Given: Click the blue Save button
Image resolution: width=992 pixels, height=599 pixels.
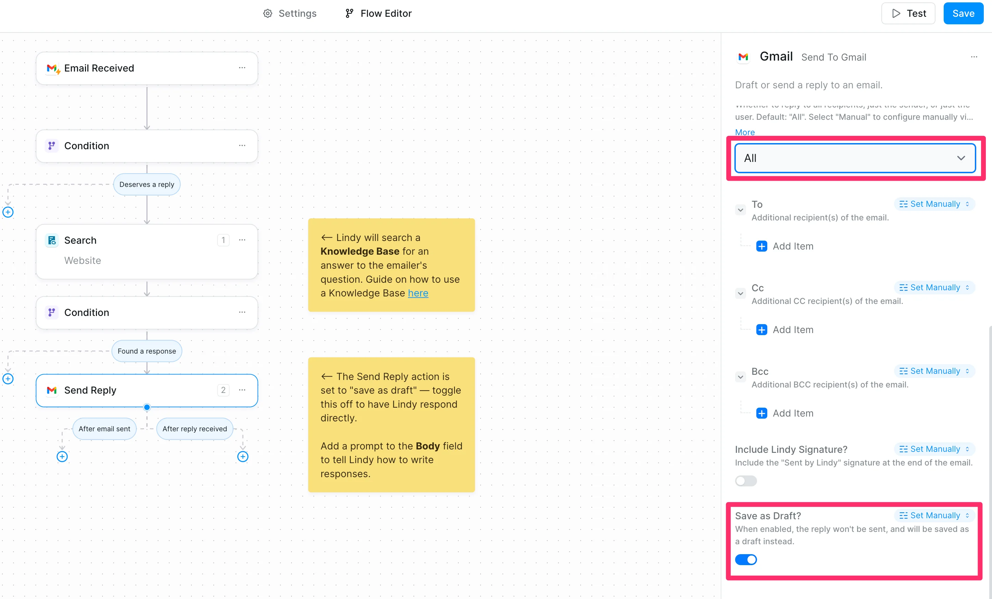Looking at the screenshot, I should (x=963, y=13).
